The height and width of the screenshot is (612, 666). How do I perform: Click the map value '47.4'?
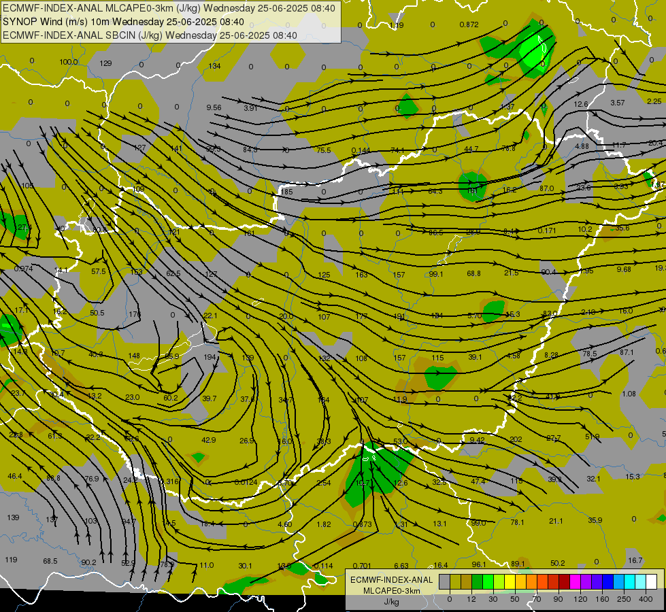(478, 481)
